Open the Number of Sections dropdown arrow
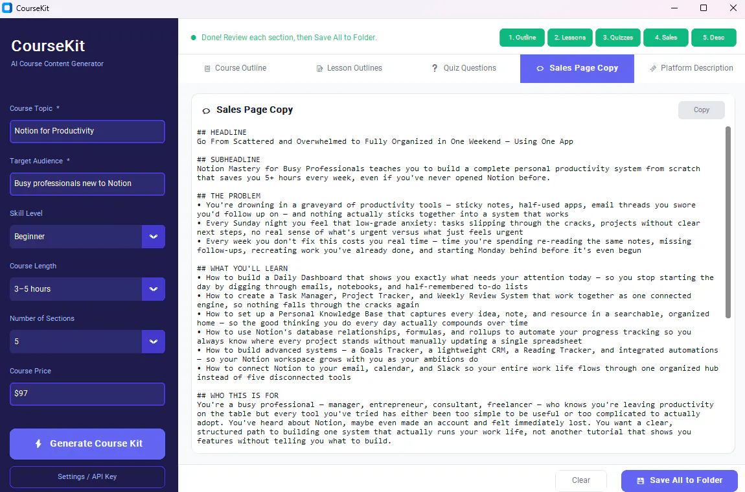 click(154, 342)
